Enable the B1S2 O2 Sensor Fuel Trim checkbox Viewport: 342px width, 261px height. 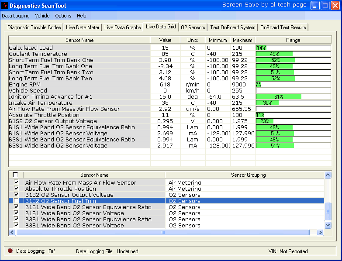[x=16, y=201]
